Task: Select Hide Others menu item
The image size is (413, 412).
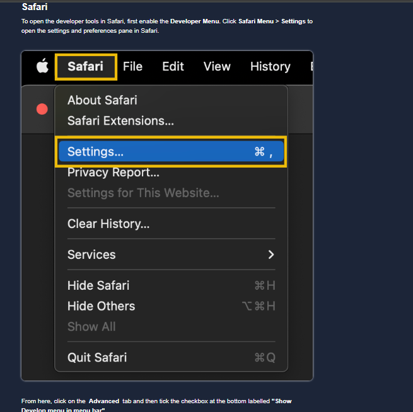Action: click(x=172, y=306)
